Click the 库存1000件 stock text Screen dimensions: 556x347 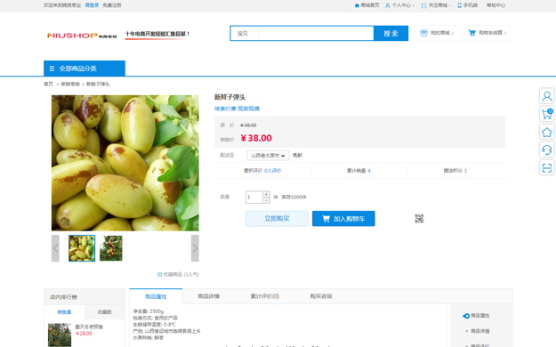pyautogui.click(x=294, y=197)
